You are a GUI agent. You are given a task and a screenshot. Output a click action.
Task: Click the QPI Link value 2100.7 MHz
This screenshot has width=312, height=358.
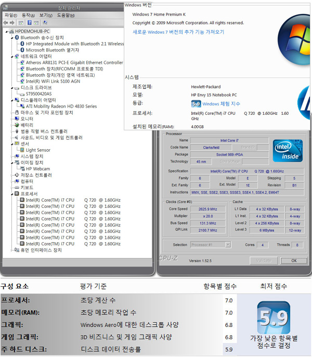(x=207, y=230)
